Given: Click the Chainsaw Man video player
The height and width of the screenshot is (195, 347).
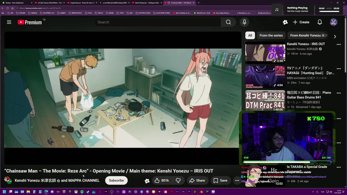Looking at the screenshot, I should [123, 98].
